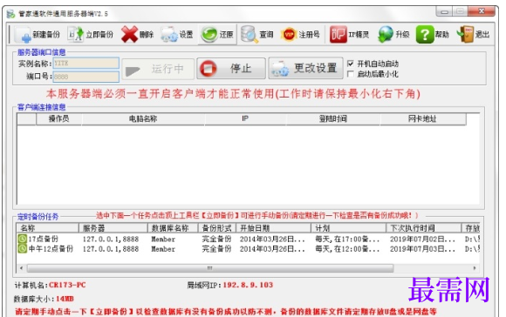
Task: Click the 端口号 port number field
Action: pyautogui.click(x=85, y=77)
